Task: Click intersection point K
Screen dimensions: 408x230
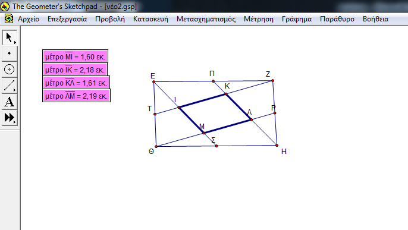Action: click(226, 94)
